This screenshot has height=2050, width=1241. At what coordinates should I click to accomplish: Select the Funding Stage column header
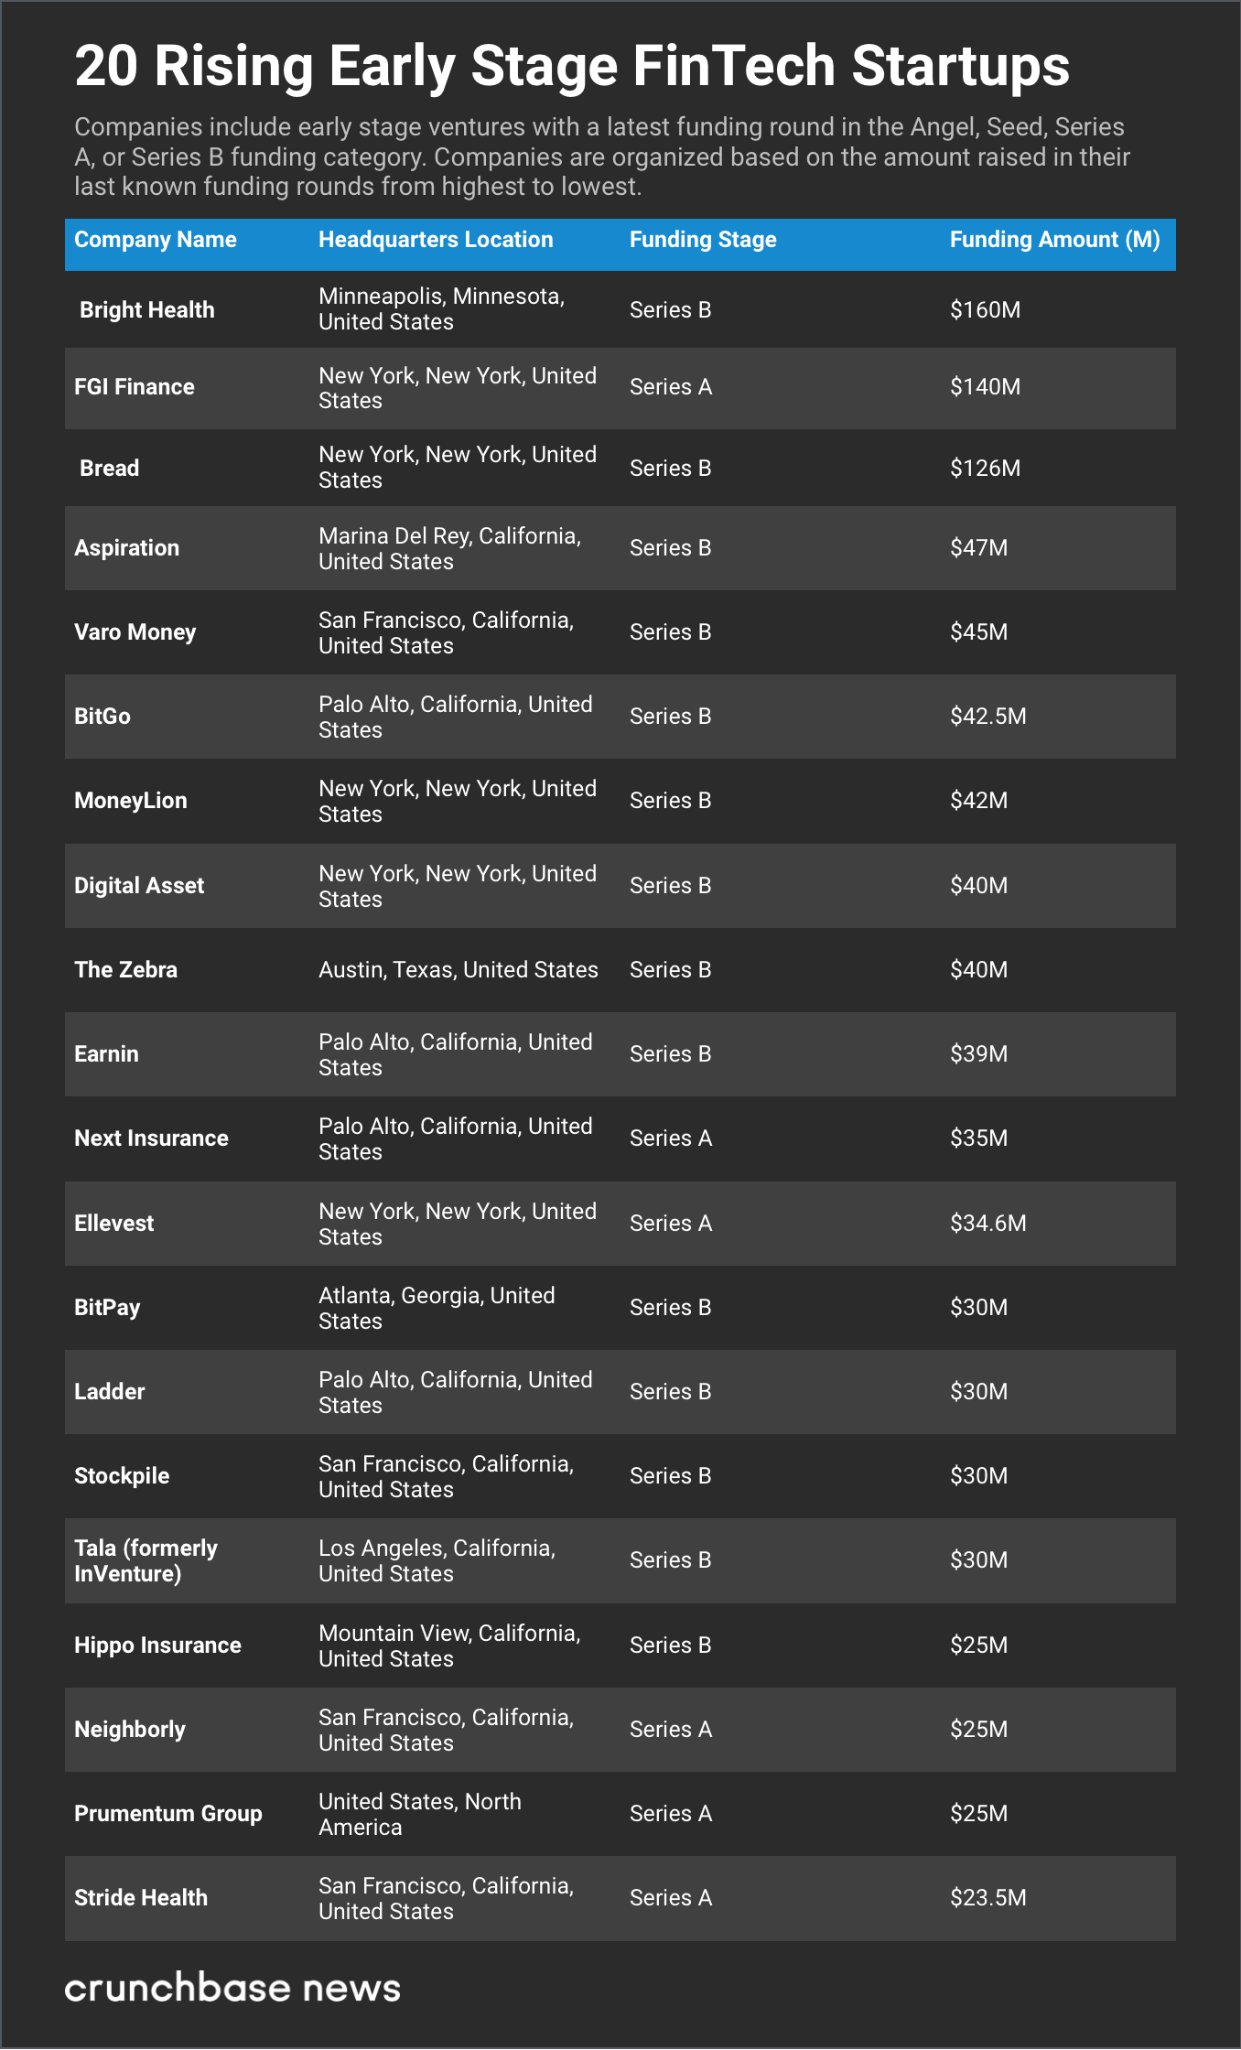tap(703, 240)
